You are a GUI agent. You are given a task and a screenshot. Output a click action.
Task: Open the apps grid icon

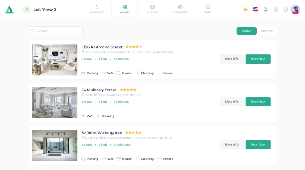pos(276,9)
